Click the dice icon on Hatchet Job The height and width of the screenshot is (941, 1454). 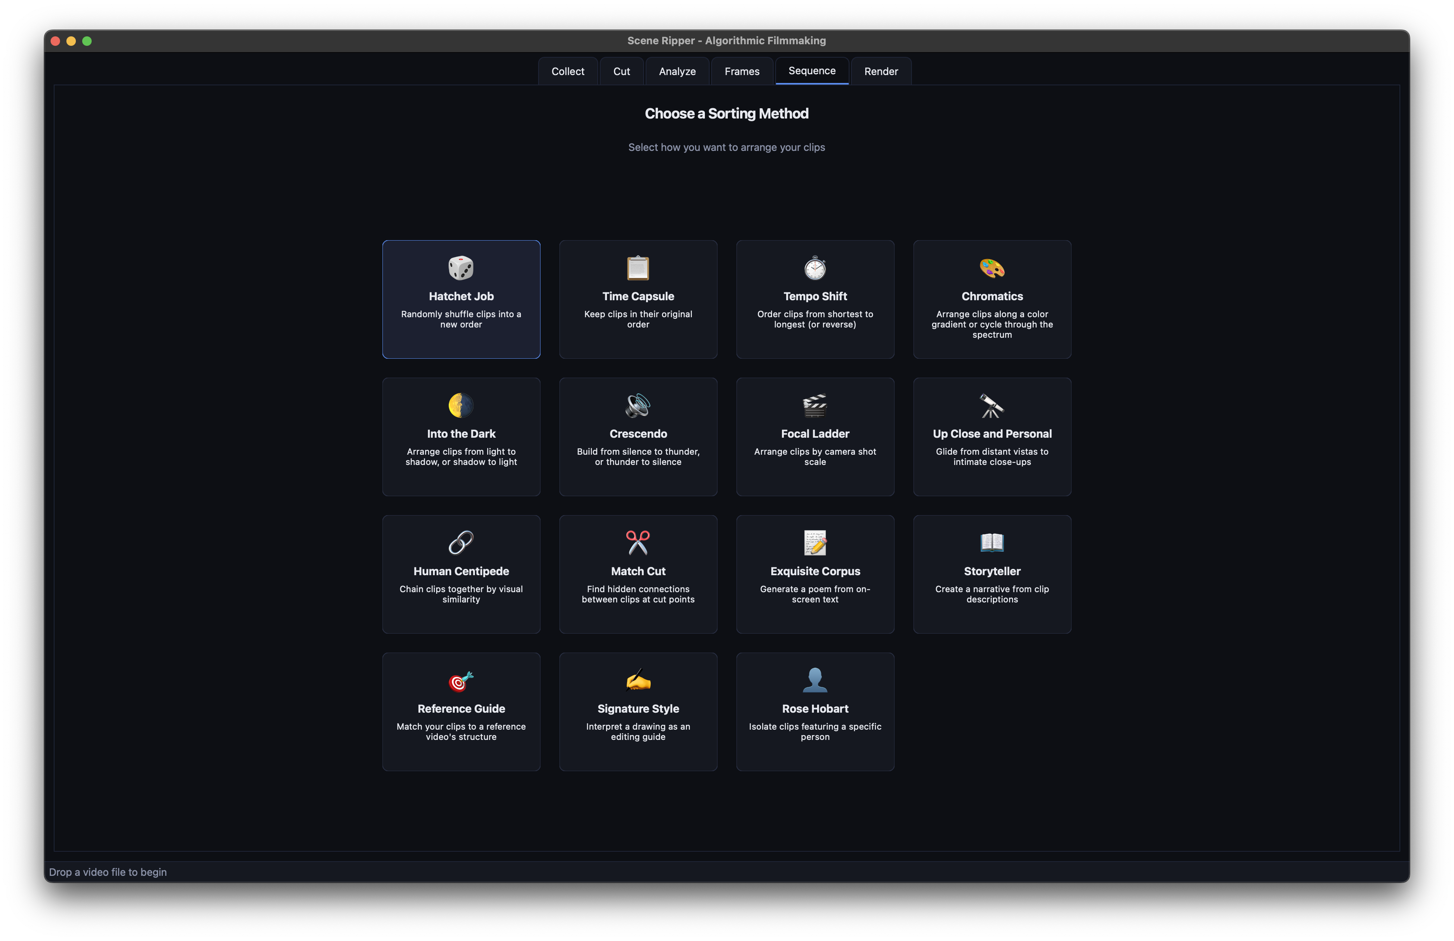click(x=461, y=268)
